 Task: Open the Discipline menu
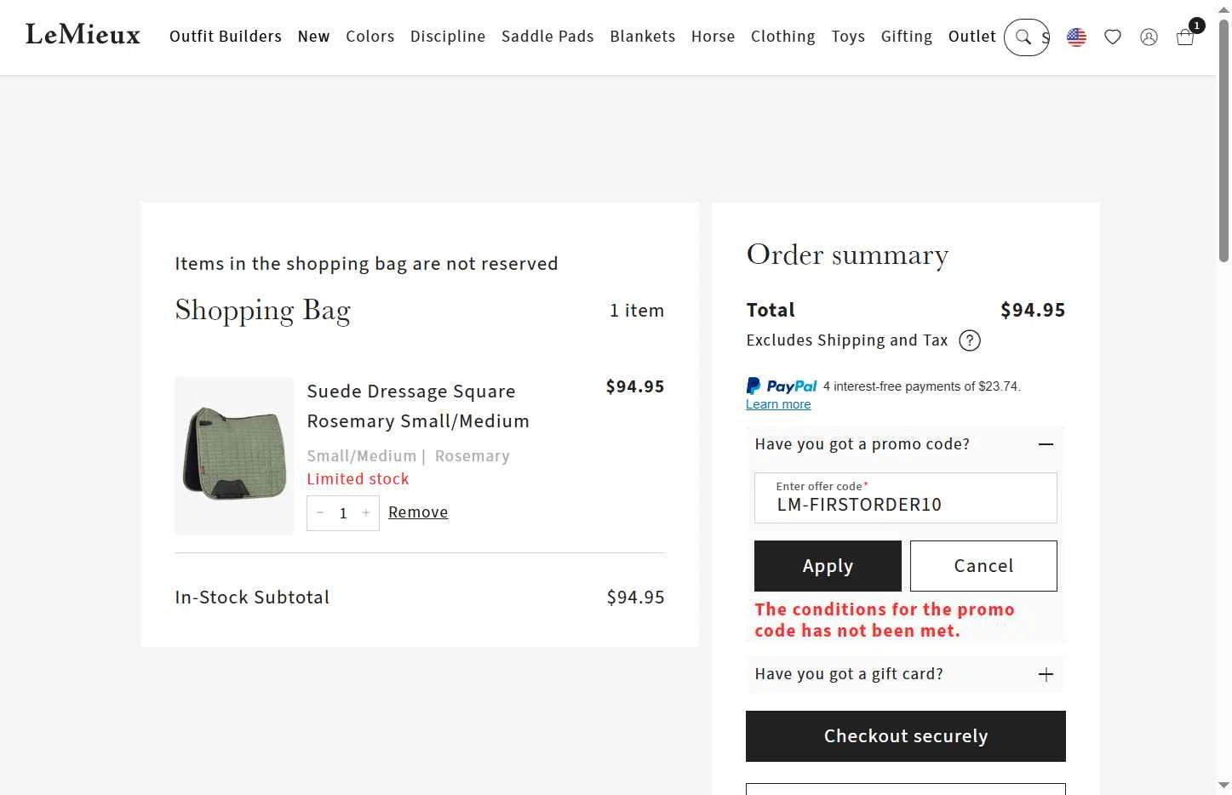pyautogui.click(x=448, y=37)
